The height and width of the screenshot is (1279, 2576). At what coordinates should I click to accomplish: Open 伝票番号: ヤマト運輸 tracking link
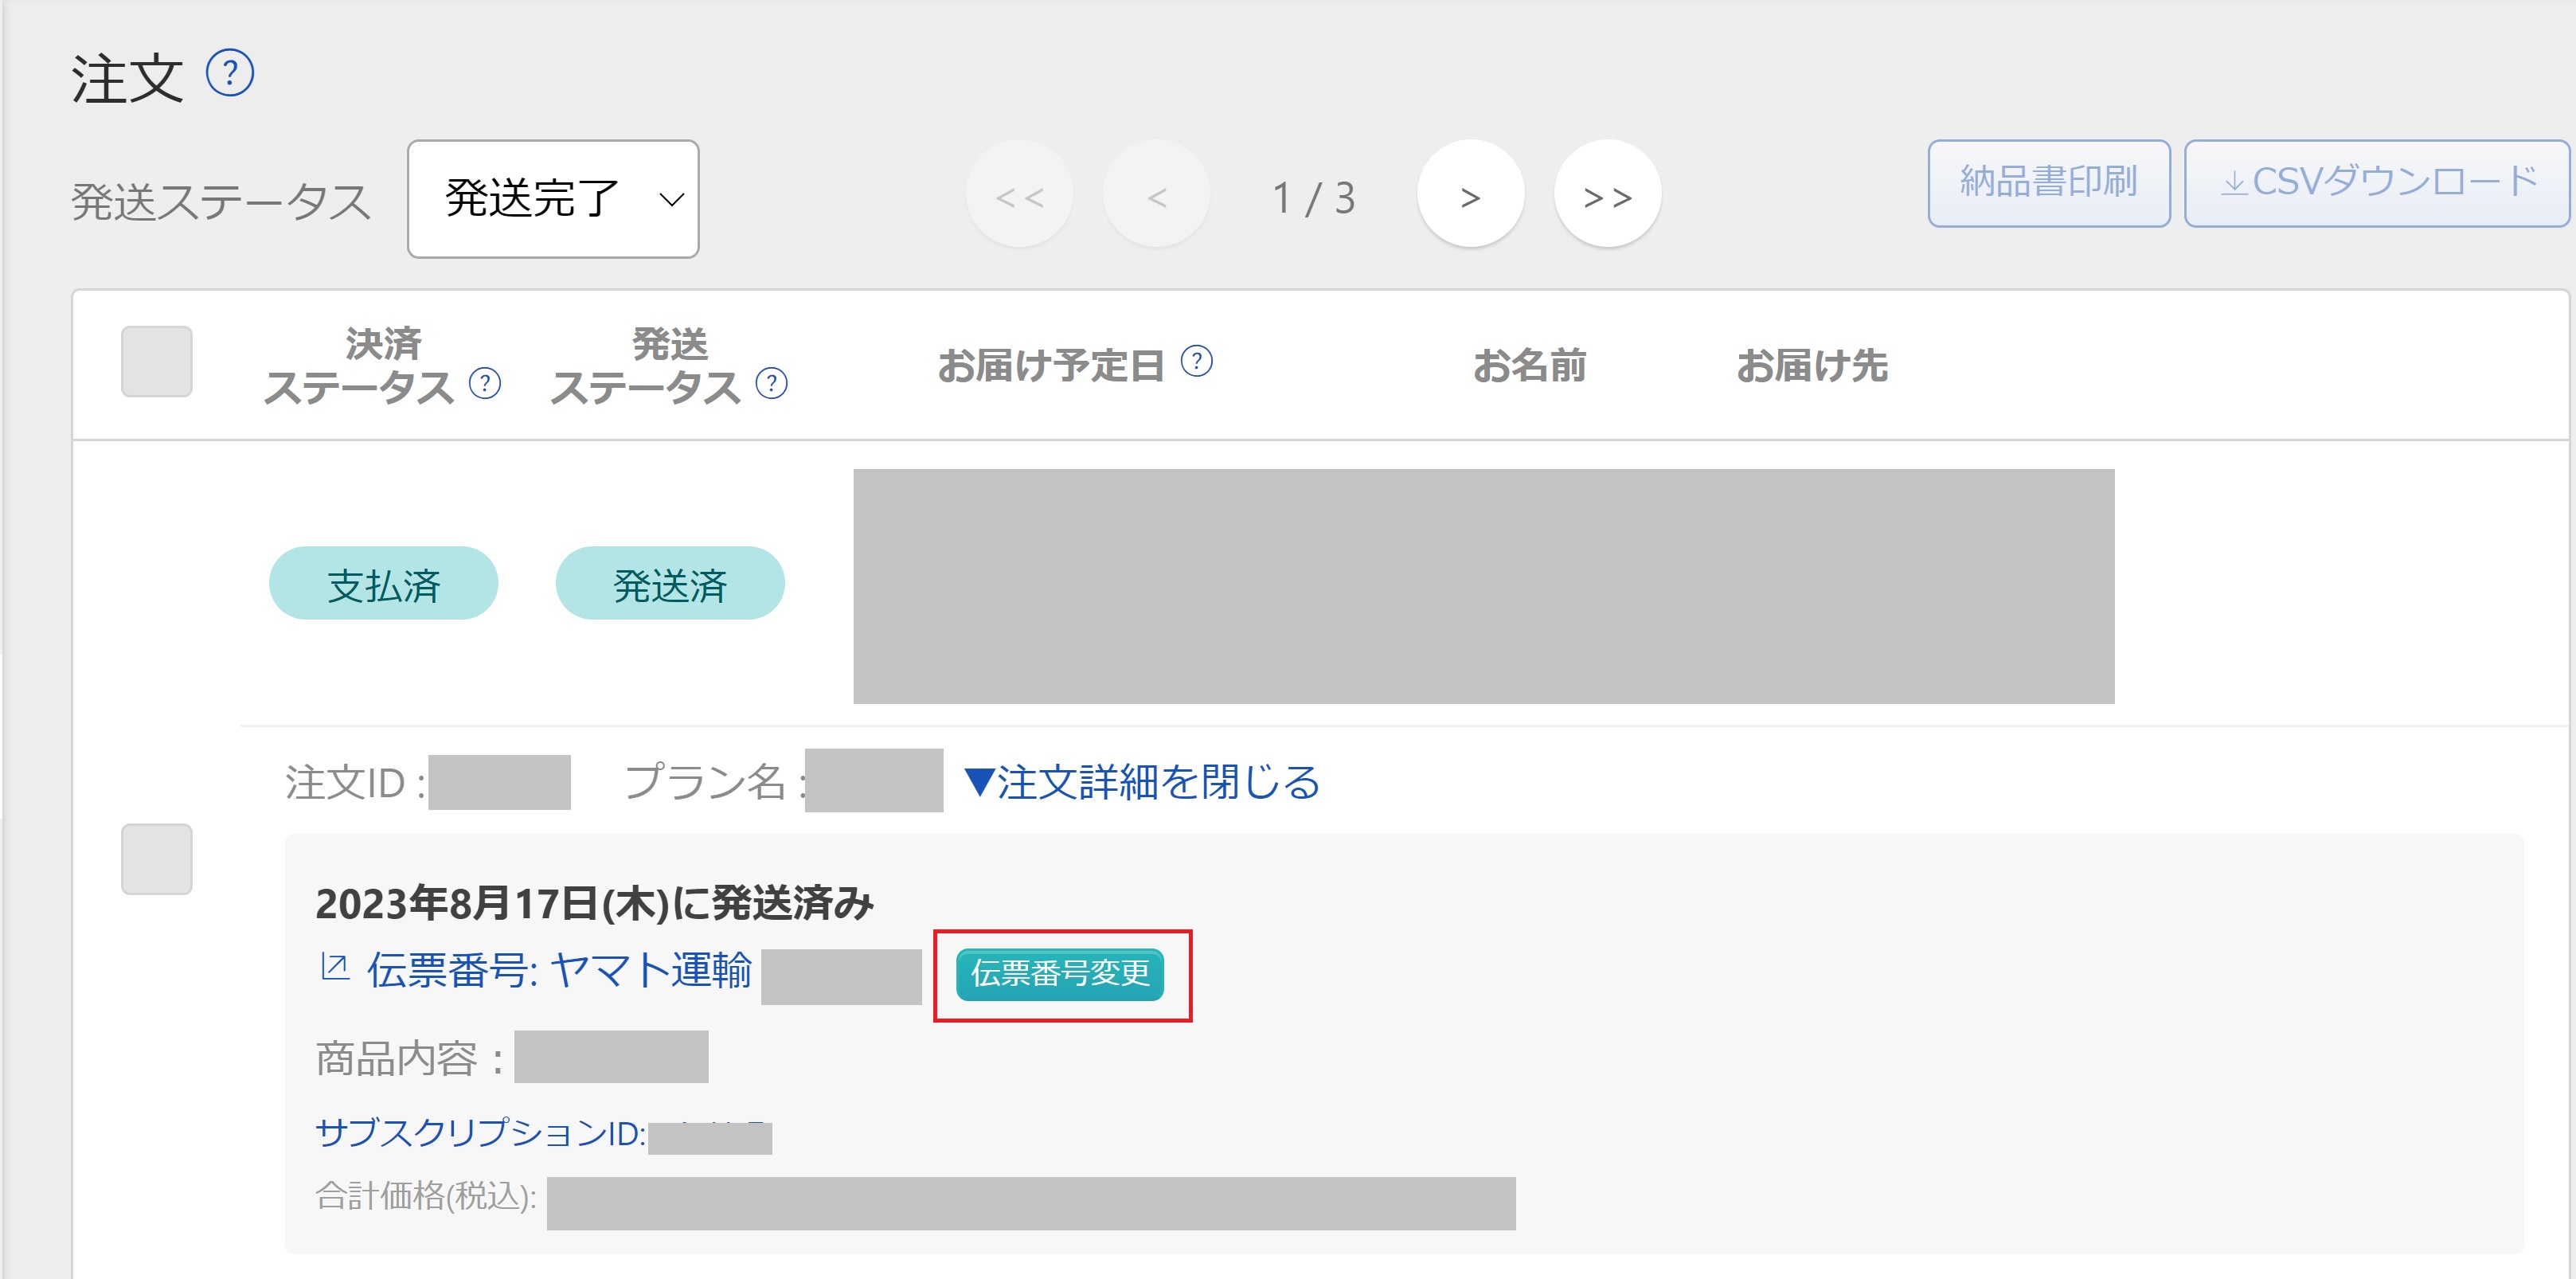coord(559,971)
